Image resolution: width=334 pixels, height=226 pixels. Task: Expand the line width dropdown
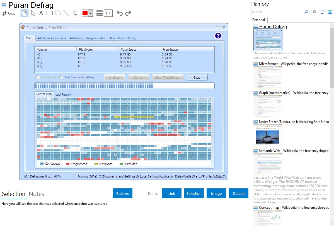[x=108, y=13]
